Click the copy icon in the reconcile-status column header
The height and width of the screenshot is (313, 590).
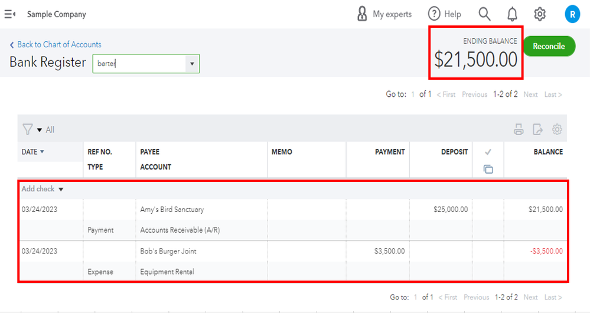coord(488,169)
